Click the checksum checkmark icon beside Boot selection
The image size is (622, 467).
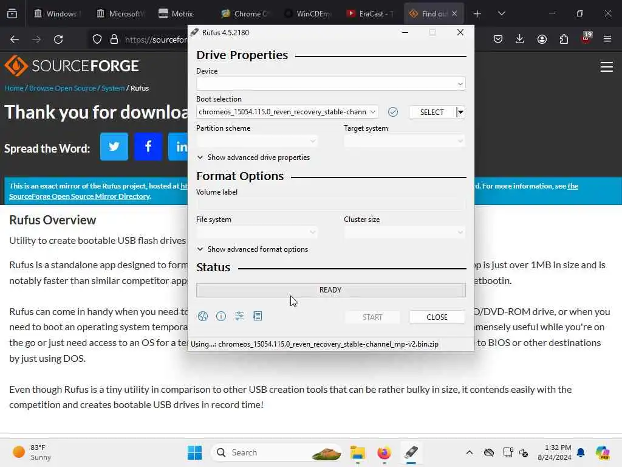click(393, 112)
